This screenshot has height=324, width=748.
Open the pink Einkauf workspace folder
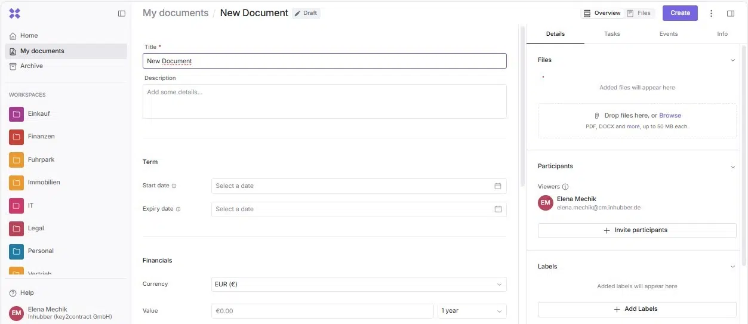coord(17,114)
